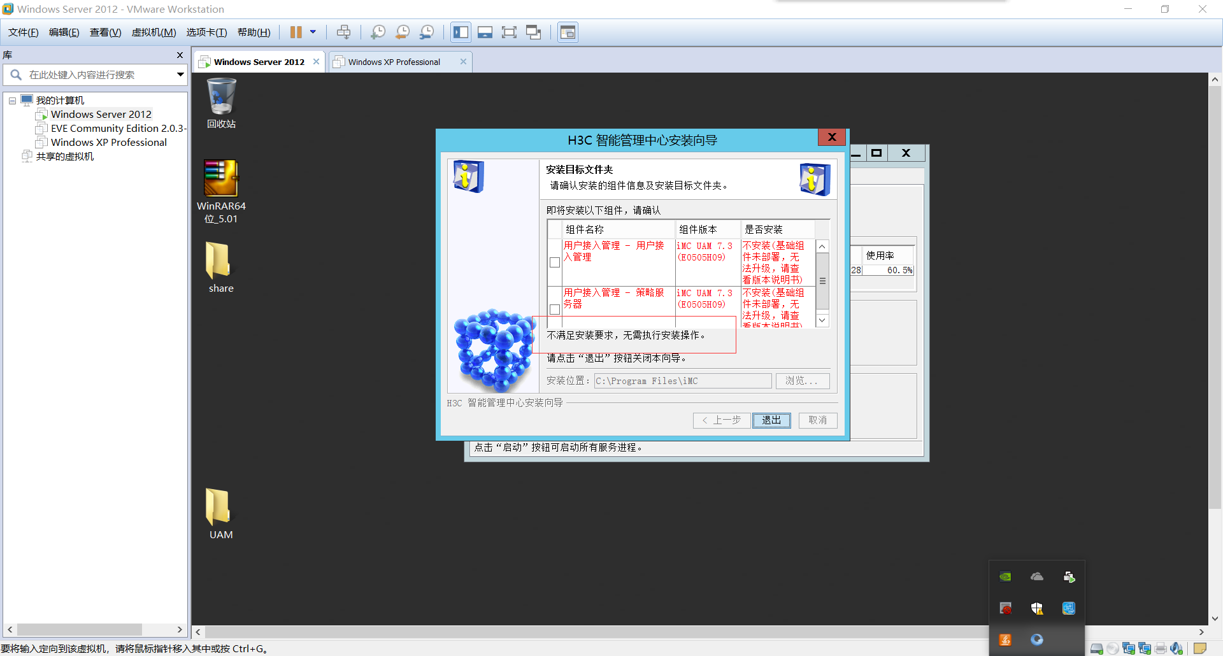The height and width of the screenshot is (656, 1223).
Task: Close the Windows XP Professional tab
Action: [x=463, y=62]
